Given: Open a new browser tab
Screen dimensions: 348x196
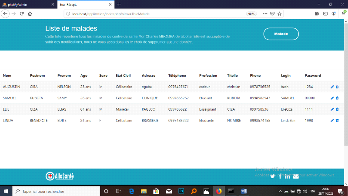Looking at the screenshot, I should point(119,4).
